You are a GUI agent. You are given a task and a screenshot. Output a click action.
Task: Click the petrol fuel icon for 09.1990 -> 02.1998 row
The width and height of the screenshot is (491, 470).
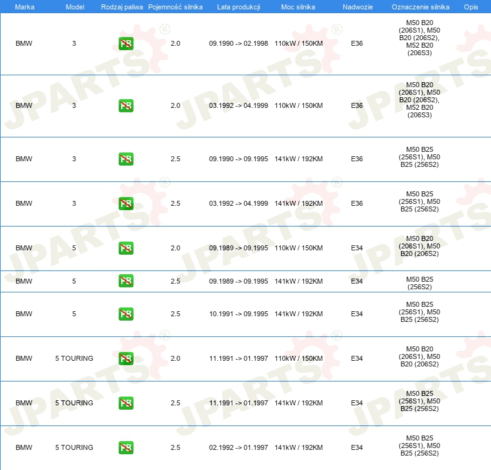126,43
